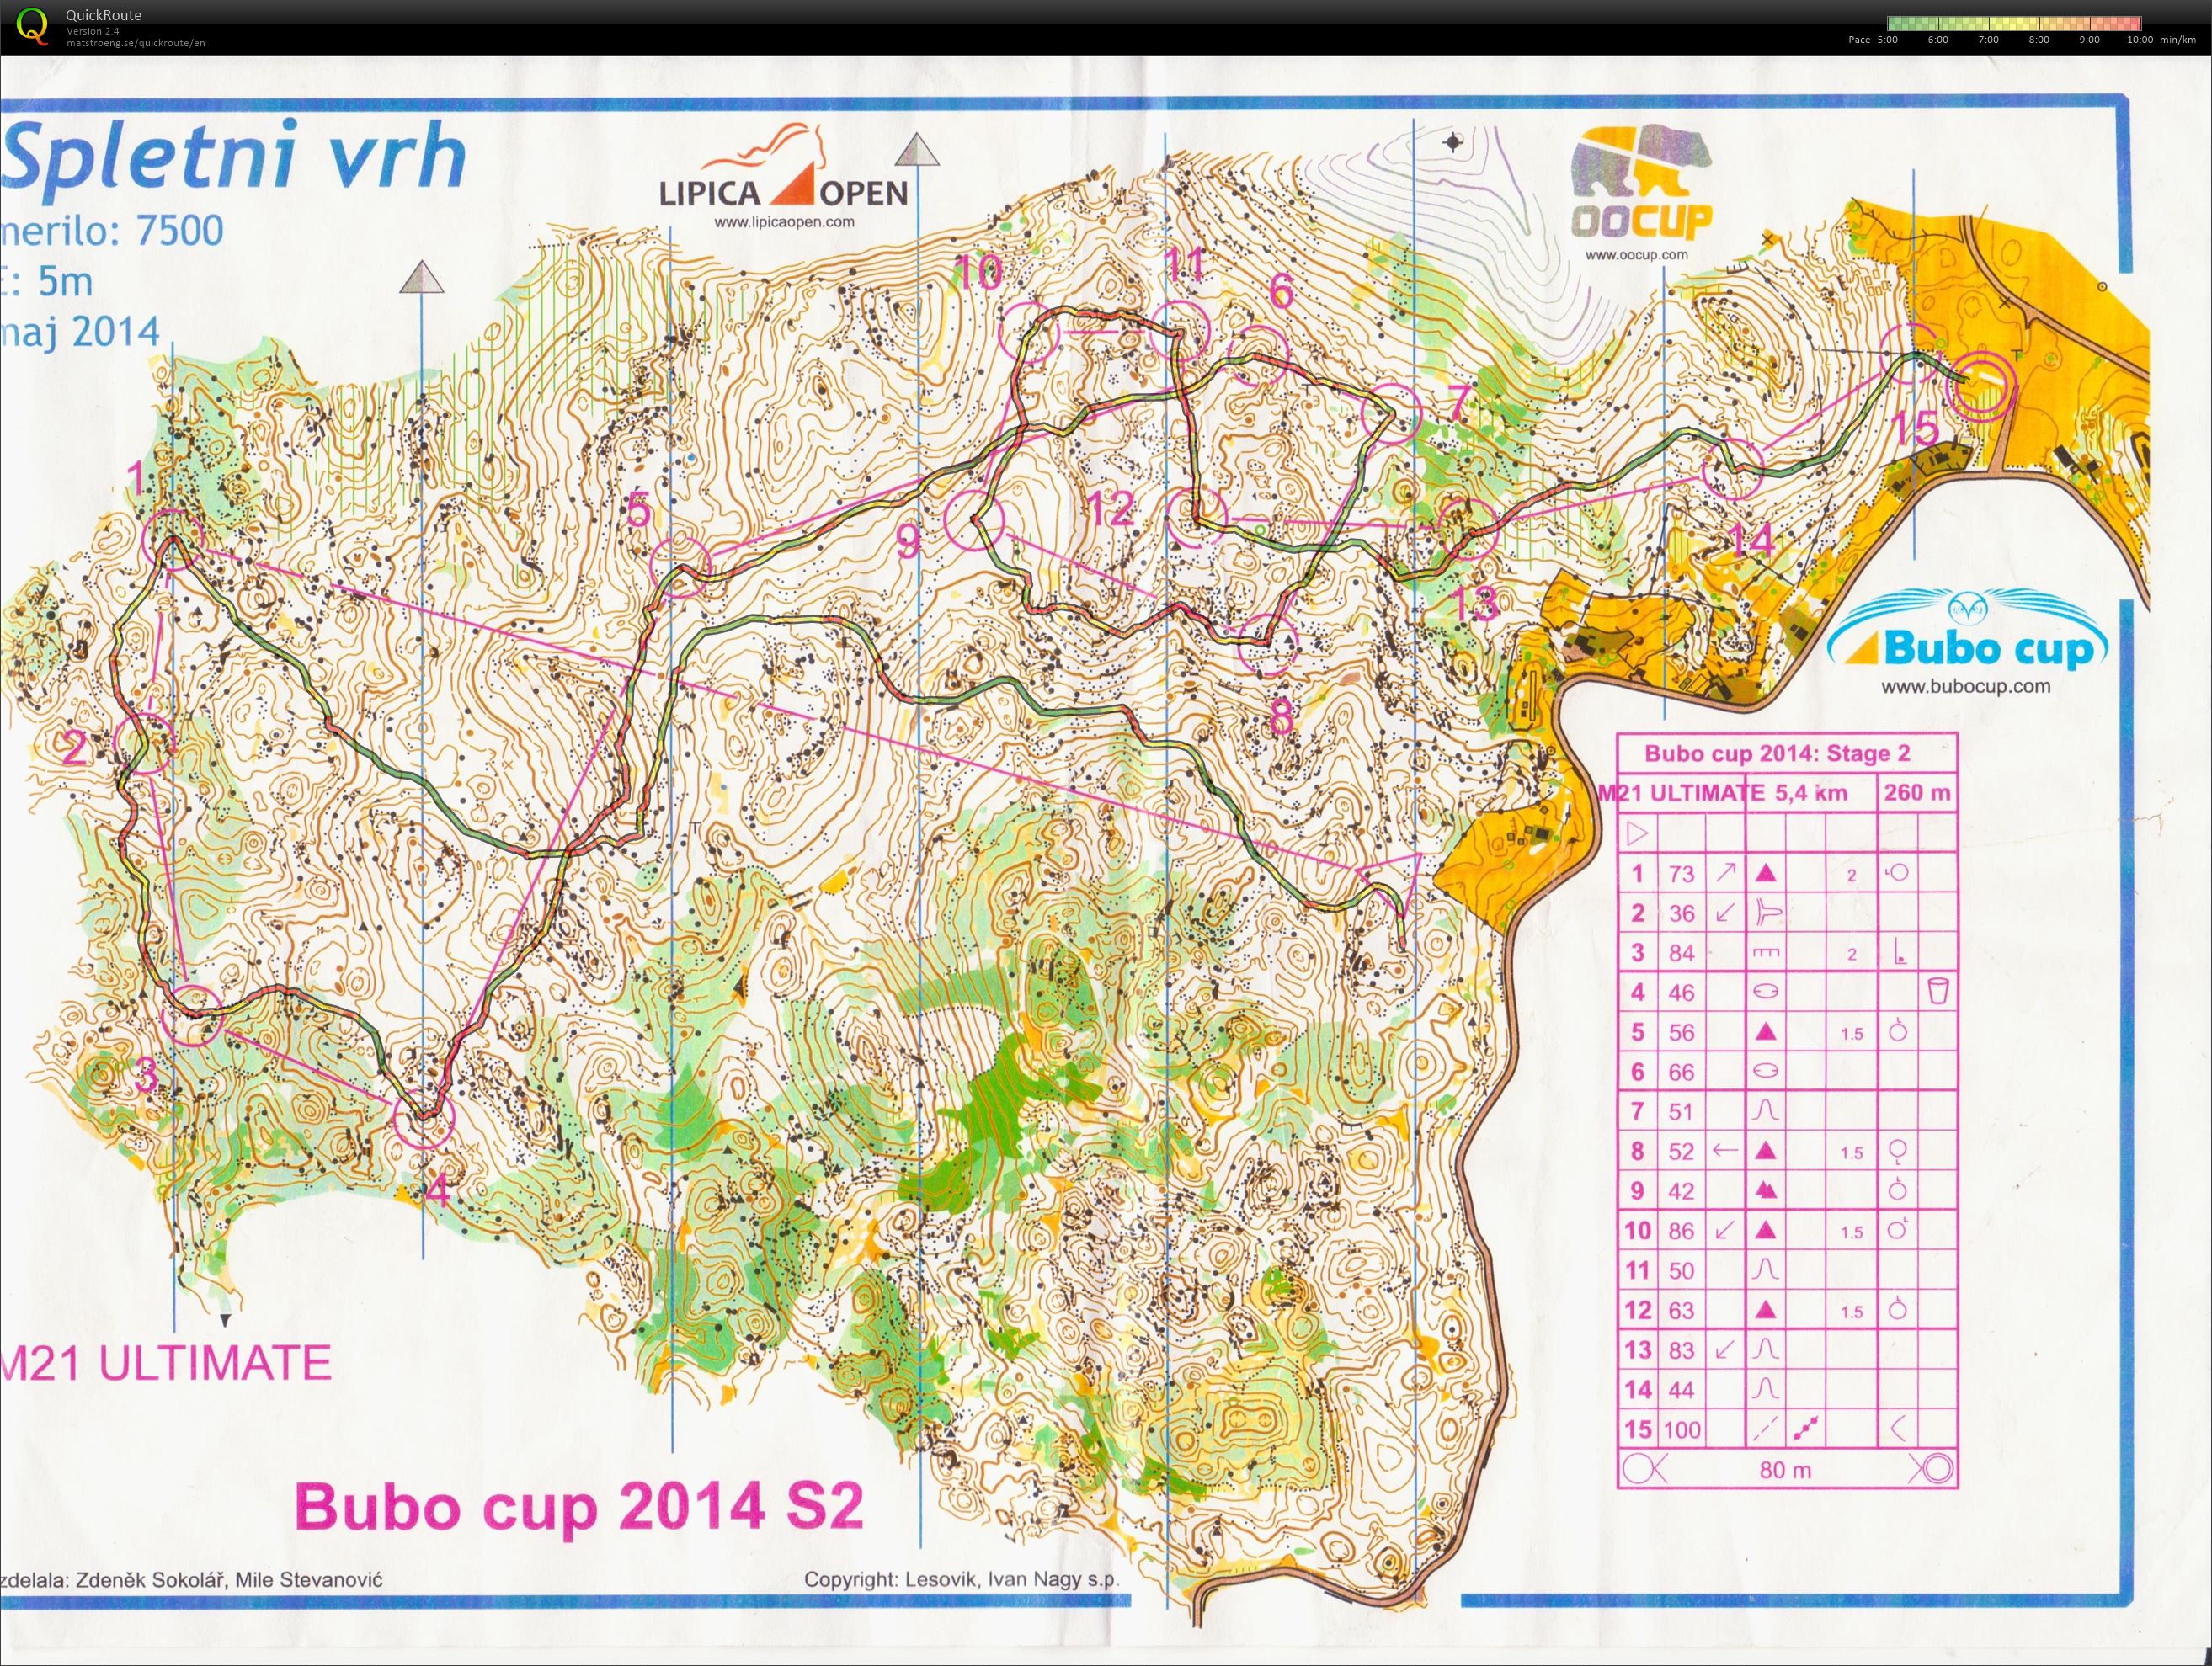Open the matstroeng.se/quickroute/en link

[x=135, y=43]
